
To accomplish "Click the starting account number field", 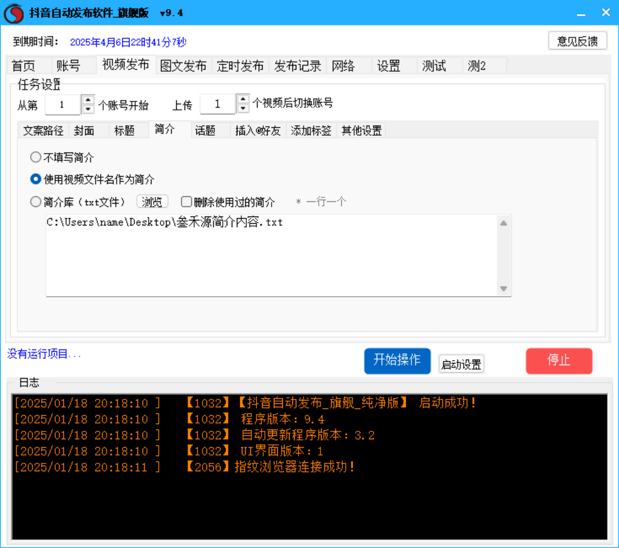I will click(x=63, y=104).
